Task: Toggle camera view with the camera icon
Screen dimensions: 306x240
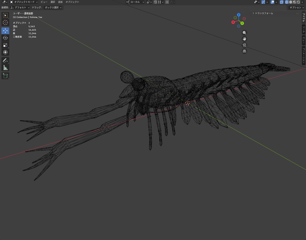Action: (x=244, y=45)
